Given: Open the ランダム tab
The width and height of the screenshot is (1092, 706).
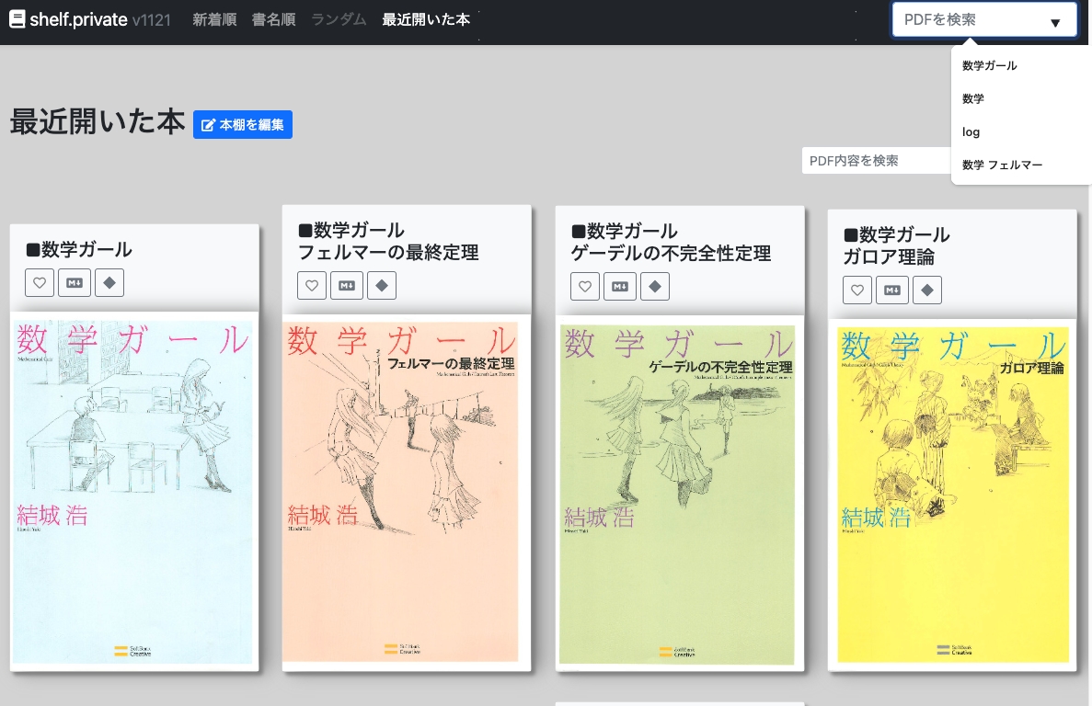Looking at the screenshot, I should pos(339,19).
